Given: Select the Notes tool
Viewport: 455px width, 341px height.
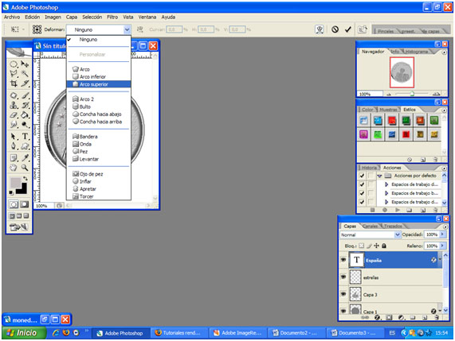Looking at the screenshot, I should (14, 157).
